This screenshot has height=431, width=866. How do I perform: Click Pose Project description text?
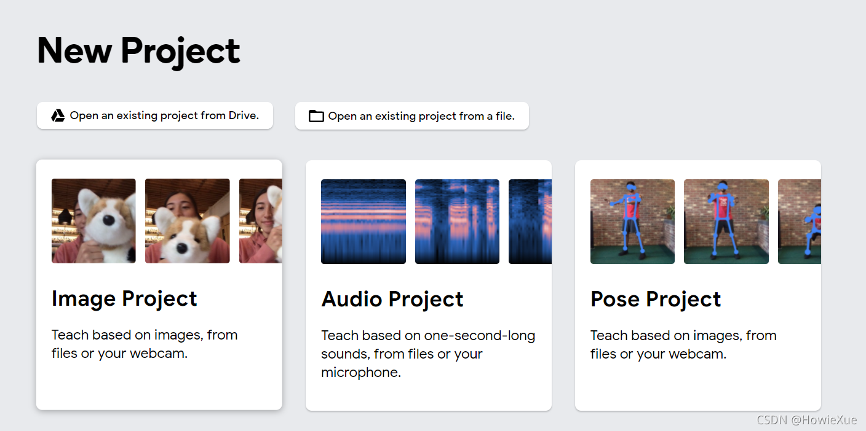point(683,345)
